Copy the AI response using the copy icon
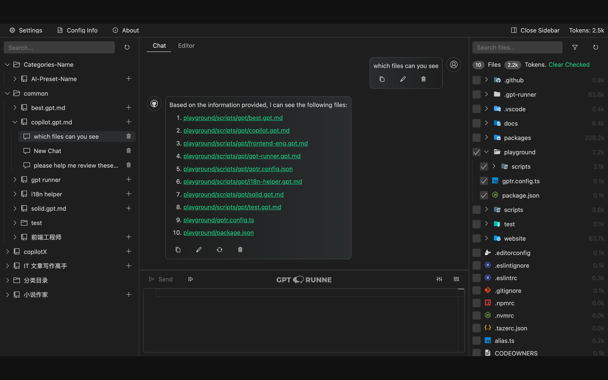This screenshot has height=380, width=608. [x=178, y=249]
